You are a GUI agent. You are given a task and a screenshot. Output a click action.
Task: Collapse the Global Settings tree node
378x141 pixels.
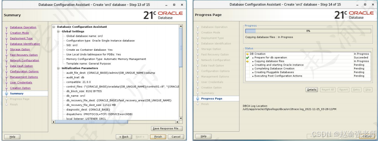pyautogui.click(x=58, y=32)
